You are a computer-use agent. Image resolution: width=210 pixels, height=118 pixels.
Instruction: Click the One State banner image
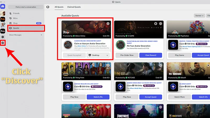188,111
